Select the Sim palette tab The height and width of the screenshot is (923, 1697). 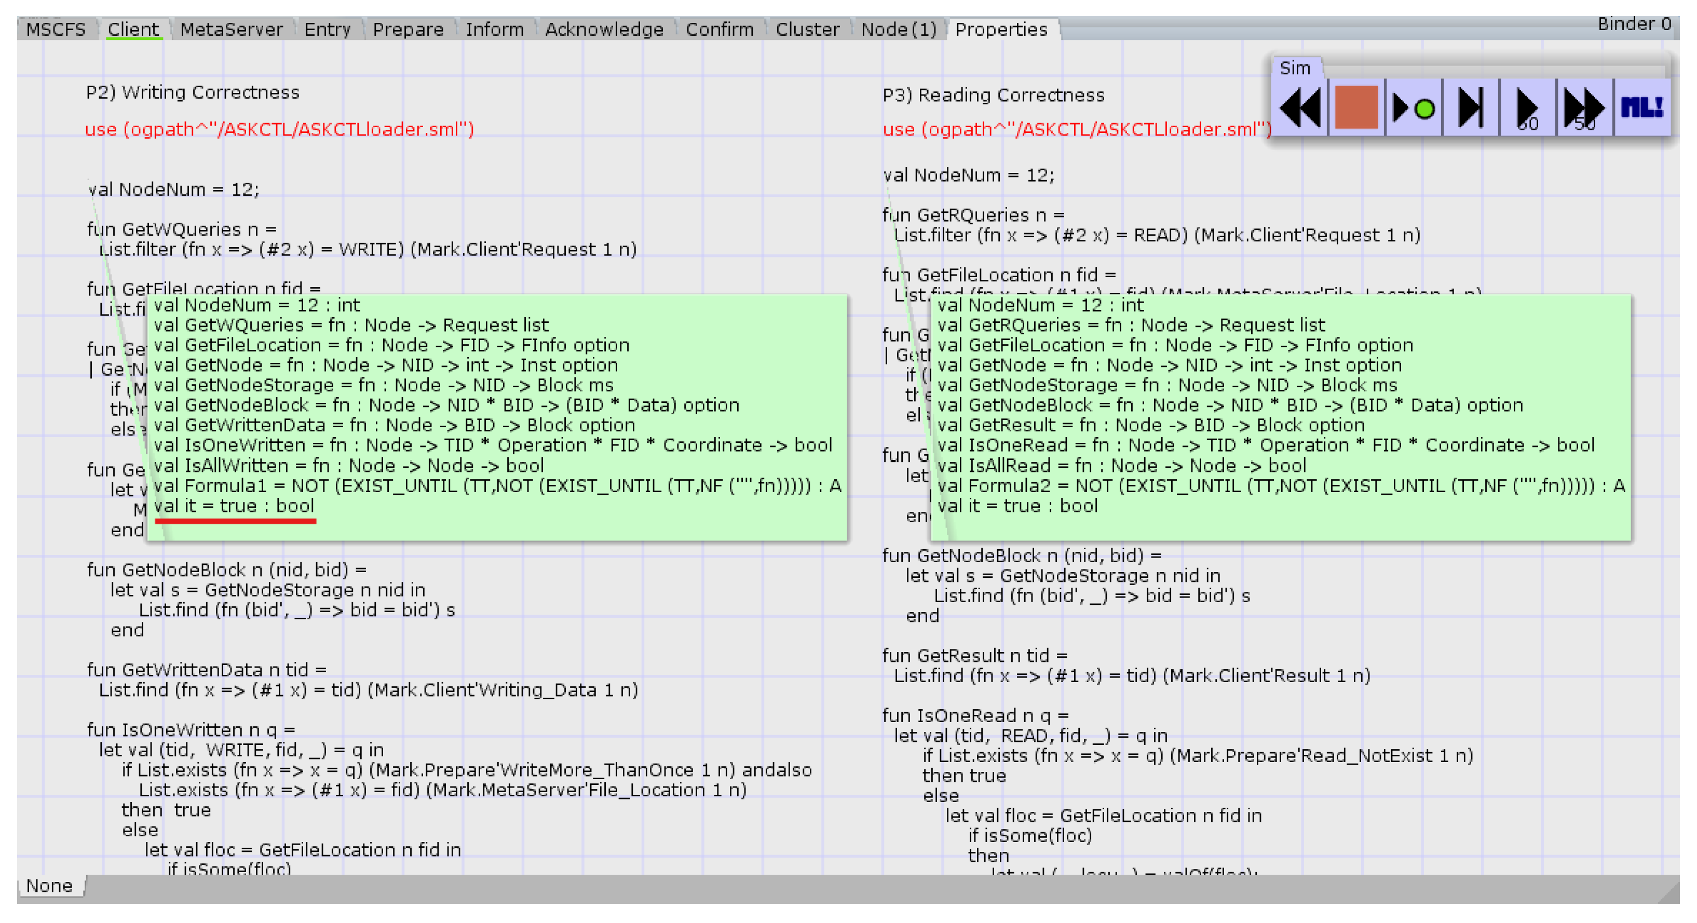point(1295,68)
